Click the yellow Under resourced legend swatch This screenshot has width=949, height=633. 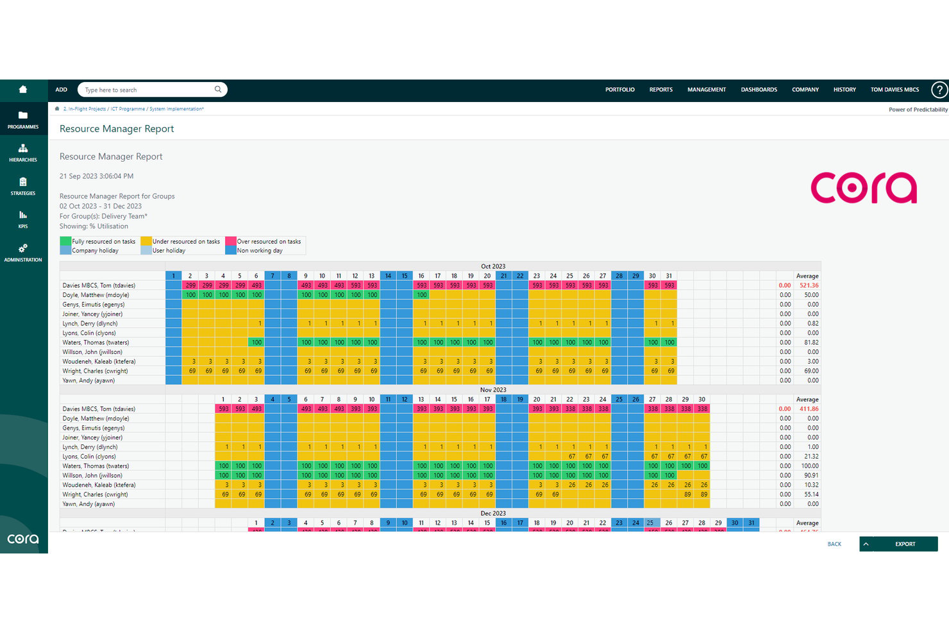(x=146, y=241)
